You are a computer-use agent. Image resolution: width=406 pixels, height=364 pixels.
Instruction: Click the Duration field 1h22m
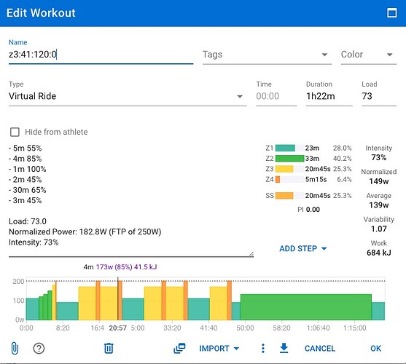point(329,96)
